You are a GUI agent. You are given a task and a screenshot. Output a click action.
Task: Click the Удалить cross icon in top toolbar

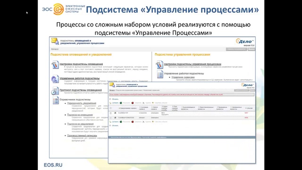click(143, 103)
